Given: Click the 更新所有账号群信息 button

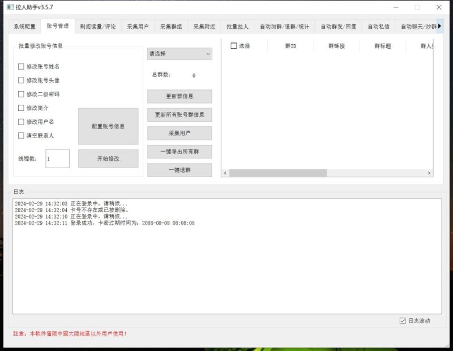Looking at the screenshot, I should click(x=180, y=114).
